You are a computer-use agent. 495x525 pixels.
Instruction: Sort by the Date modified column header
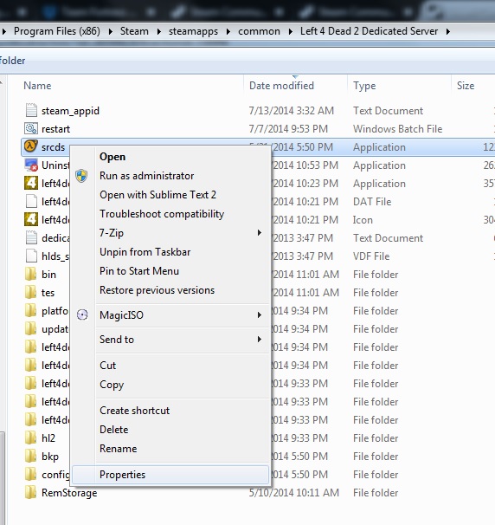point(281,86)
